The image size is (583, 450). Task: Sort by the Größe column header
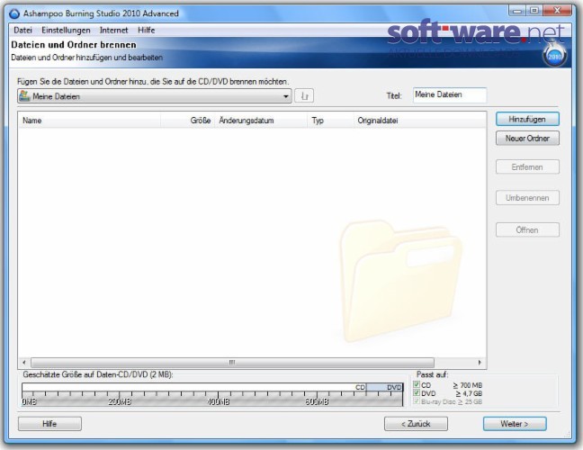pos(188,121)
